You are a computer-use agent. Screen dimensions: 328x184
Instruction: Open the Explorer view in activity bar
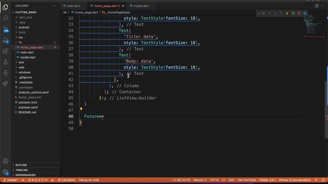pos(6,7)
